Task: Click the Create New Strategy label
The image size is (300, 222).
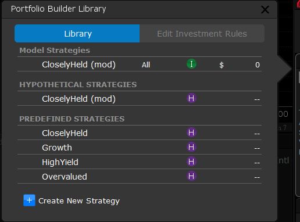Action: 79,201
